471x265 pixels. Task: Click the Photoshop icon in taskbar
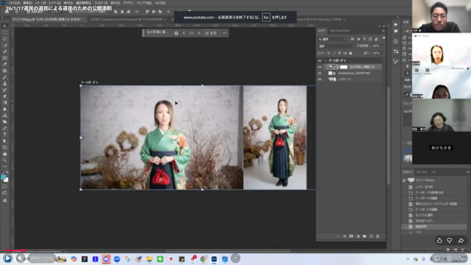(x=214, y=259)
